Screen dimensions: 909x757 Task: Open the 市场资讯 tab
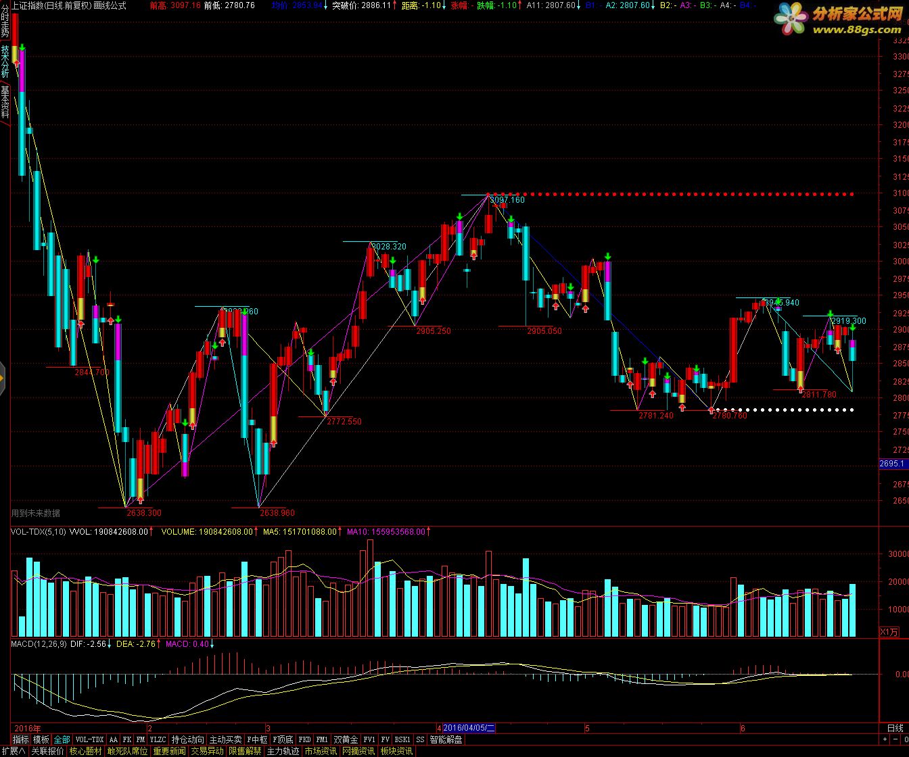321,751
